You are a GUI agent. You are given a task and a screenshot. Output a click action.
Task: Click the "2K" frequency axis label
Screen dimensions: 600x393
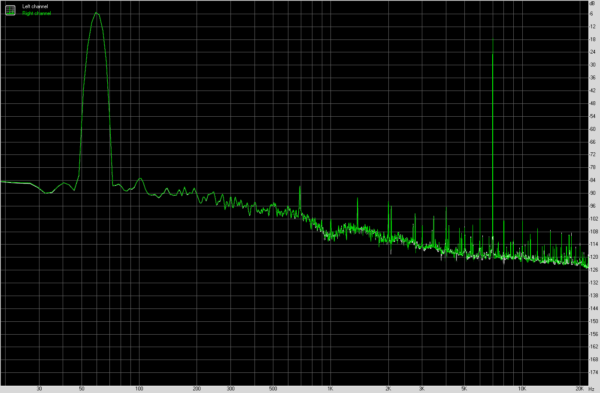(x=388, y=389)
